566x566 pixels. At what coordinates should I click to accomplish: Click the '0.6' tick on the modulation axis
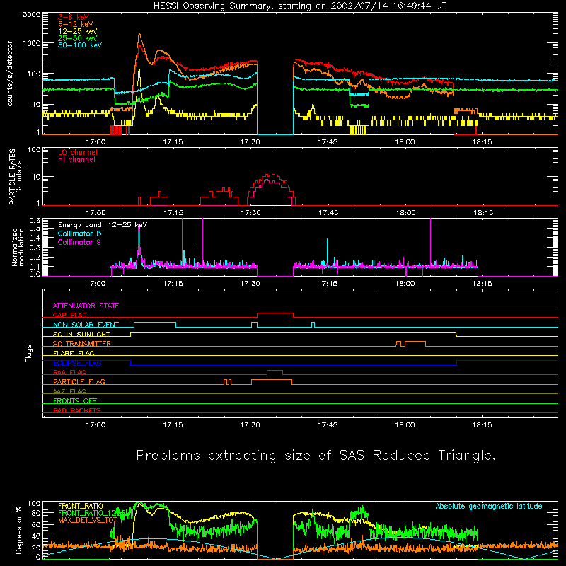click(35, 221)
